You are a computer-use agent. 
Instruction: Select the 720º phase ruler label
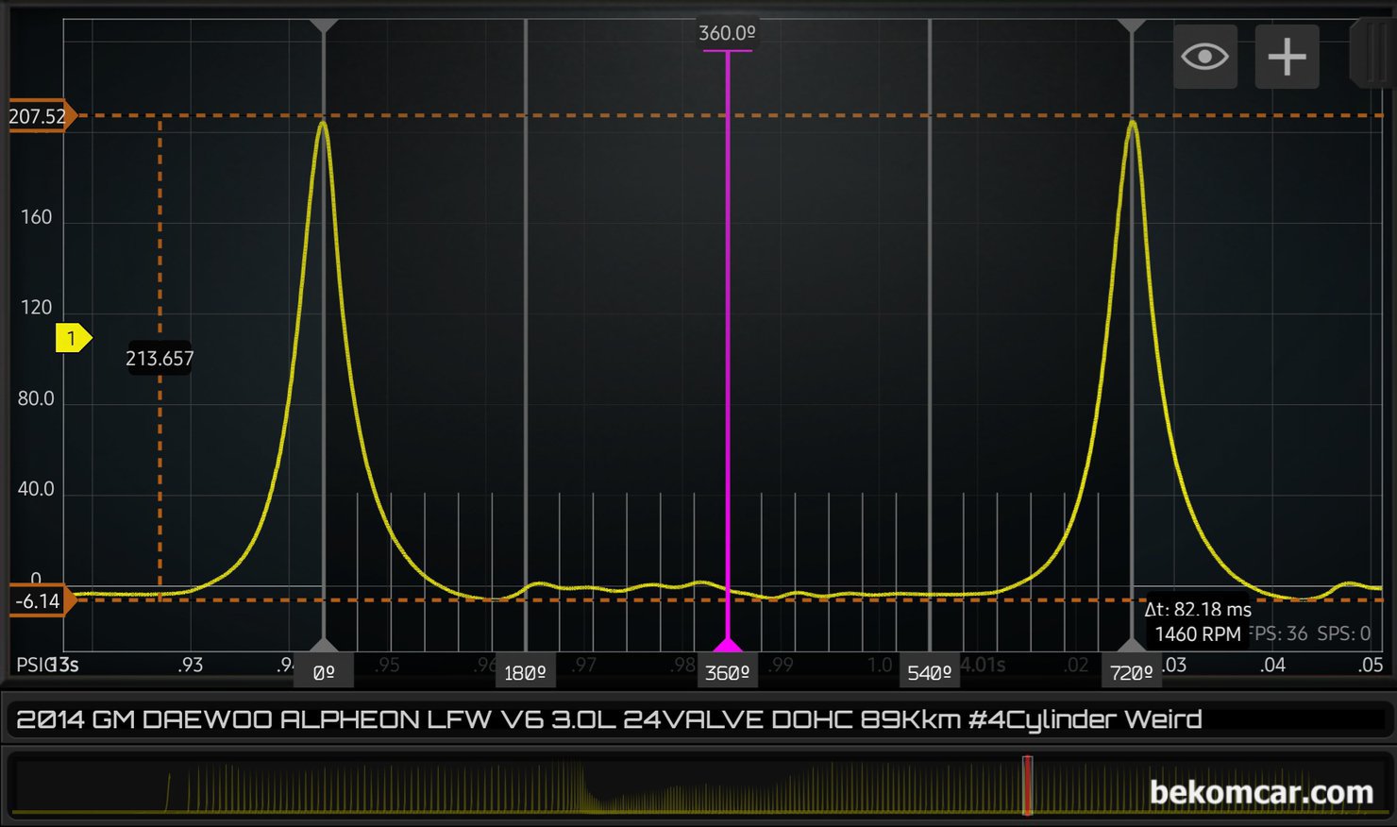pos(1131,673)
